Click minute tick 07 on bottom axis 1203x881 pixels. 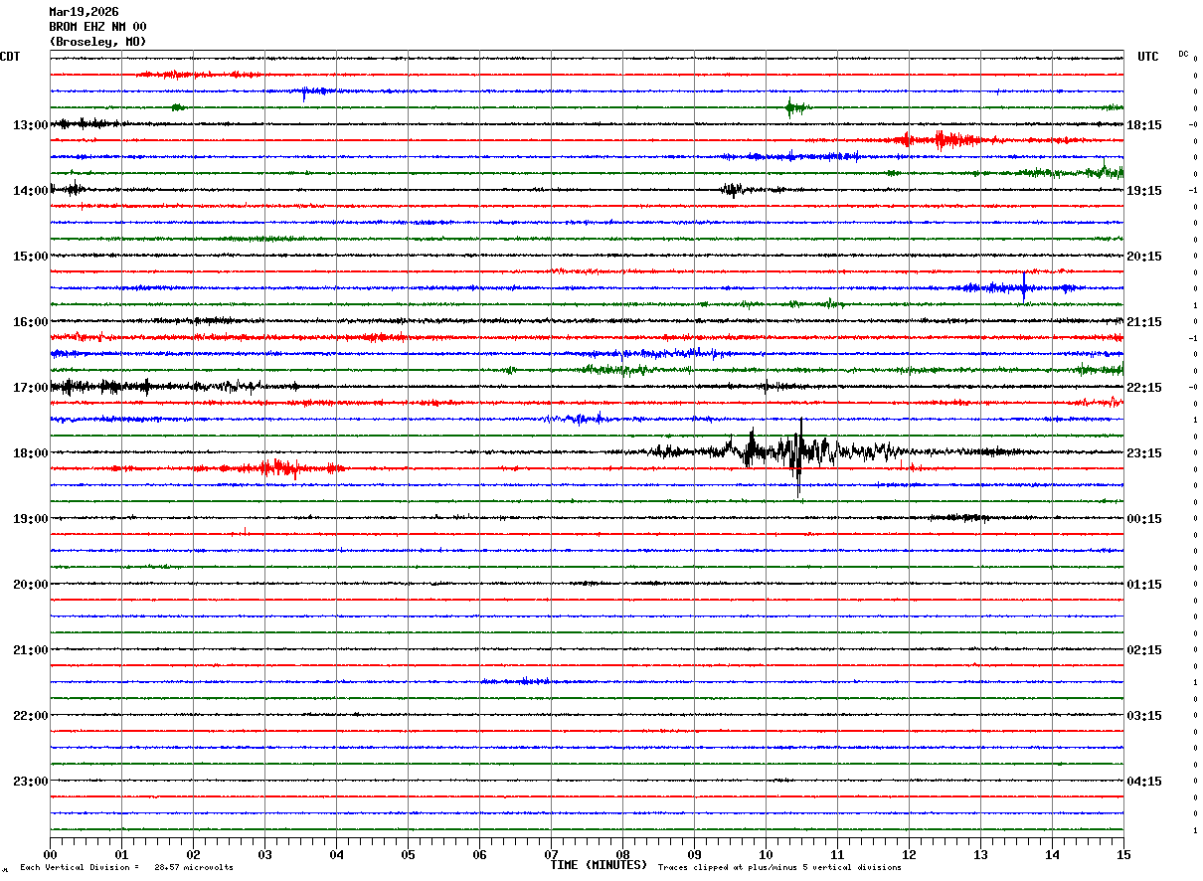551,854
